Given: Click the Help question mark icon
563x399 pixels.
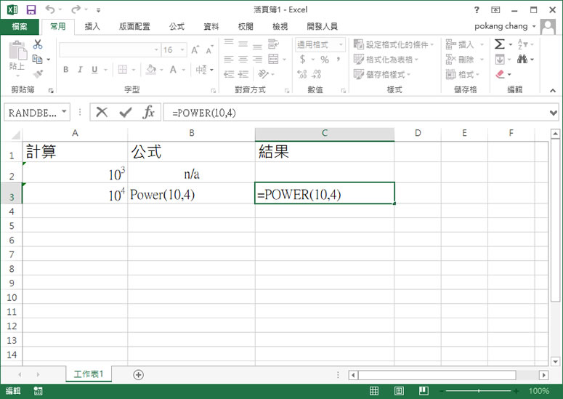Looking at the screenshot, I should [x=477, y=9].
